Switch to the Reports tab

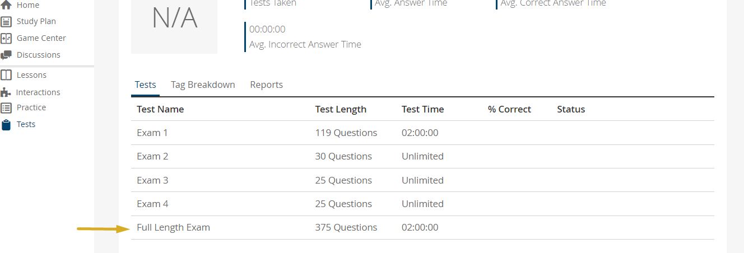click(x=266, y=85)
